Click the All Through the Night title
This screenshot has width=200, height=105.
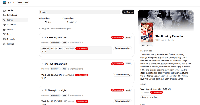[x=55, y=90]
